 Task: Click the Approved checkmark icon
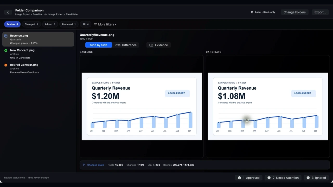(x=239, y=178)
